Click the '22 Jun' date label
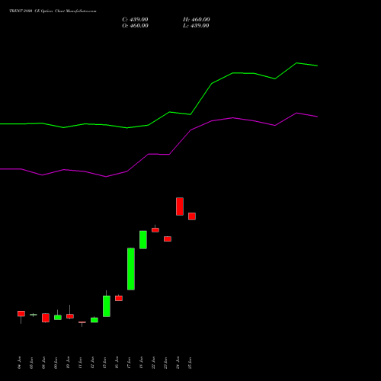381x381 pixels. 154,363
